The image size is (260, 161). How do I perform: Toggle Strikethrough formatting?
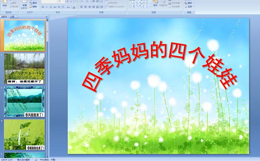pyautogui.click(x=55, y=7)
